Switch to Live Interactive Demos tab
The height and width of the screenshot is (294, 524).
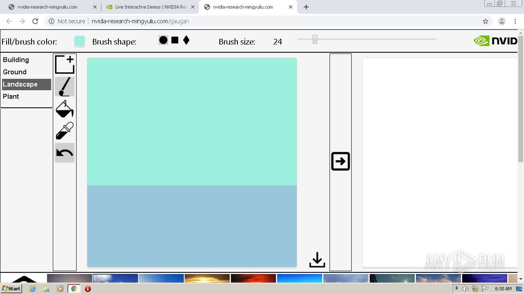click(150, 7)
